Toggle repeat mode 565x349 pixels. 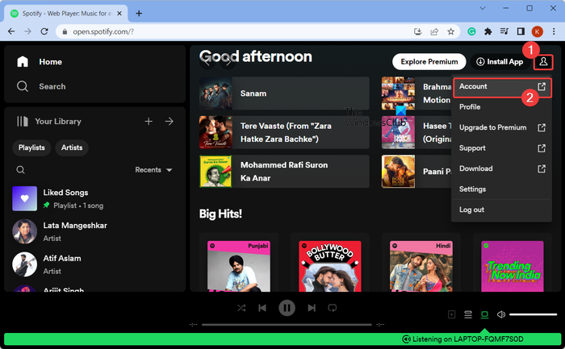tap(333, 308)
